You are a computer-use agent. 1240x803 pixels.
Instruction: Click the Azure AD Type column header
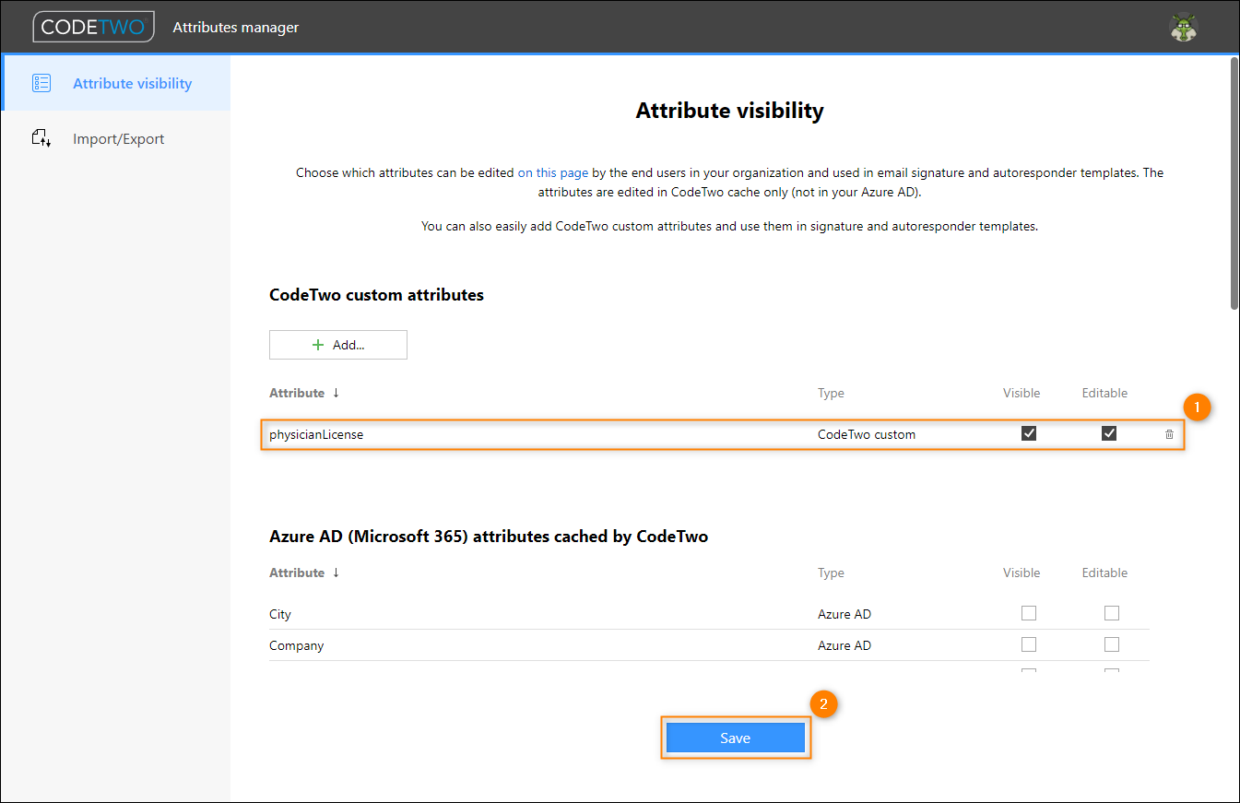point(831,573)
